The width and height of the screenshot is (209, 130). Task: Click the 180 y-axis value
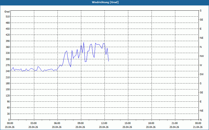click(8, 83)
